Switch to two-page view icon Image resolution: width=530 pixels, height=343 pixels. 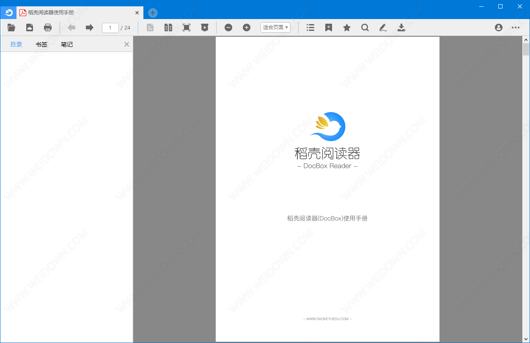[168, 27]
